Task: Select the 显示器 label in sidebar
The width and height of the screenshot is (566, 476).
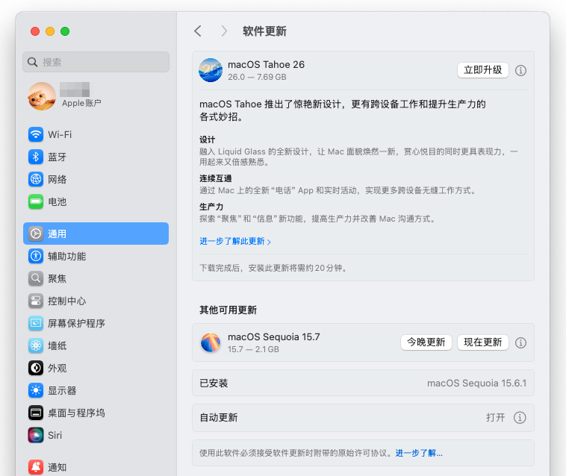Action: click(62, 390)
